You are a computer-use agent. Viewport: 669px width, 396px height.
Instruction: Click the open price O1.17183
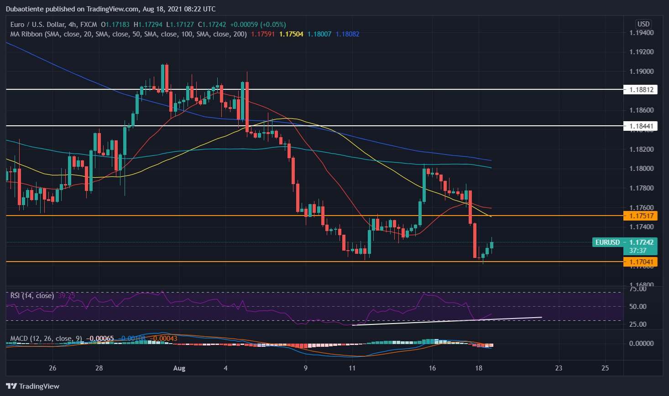(x=115, y=25)
